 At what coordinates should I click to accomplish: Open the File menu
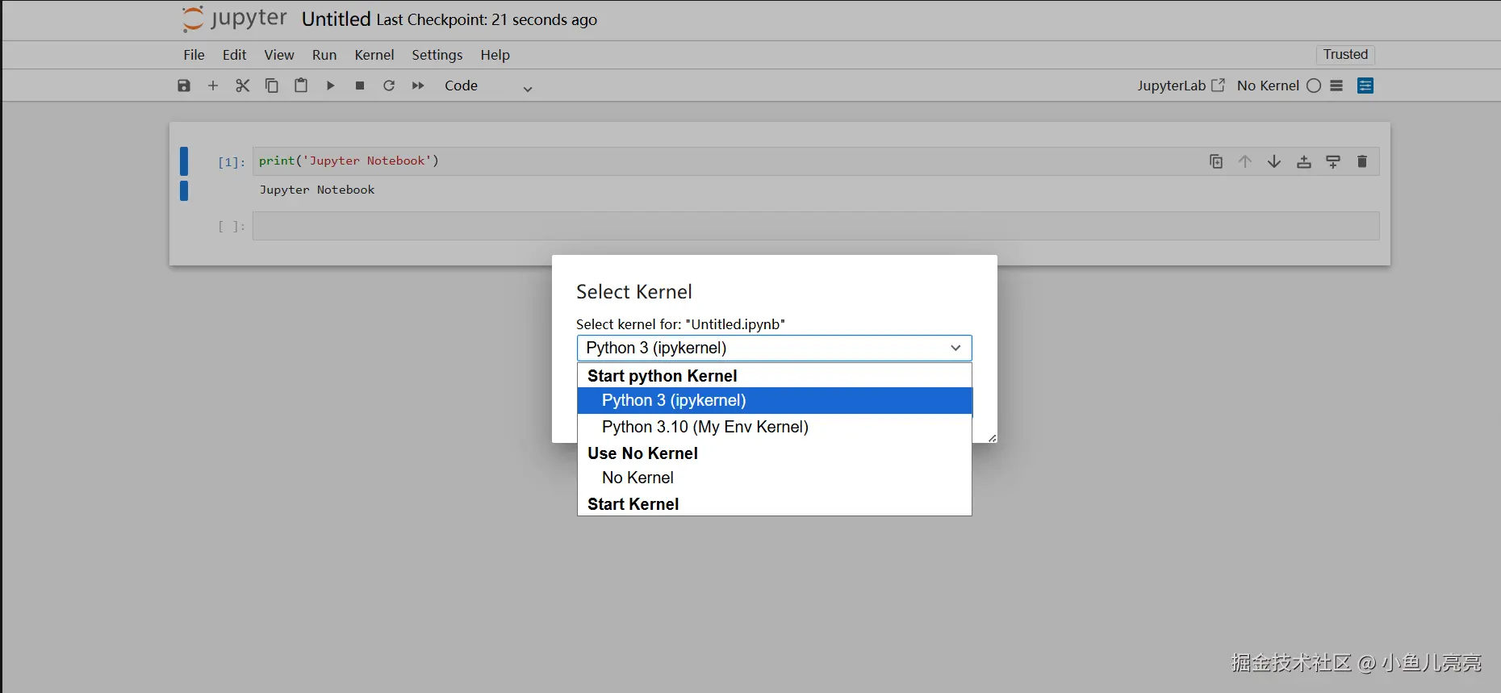194,55
